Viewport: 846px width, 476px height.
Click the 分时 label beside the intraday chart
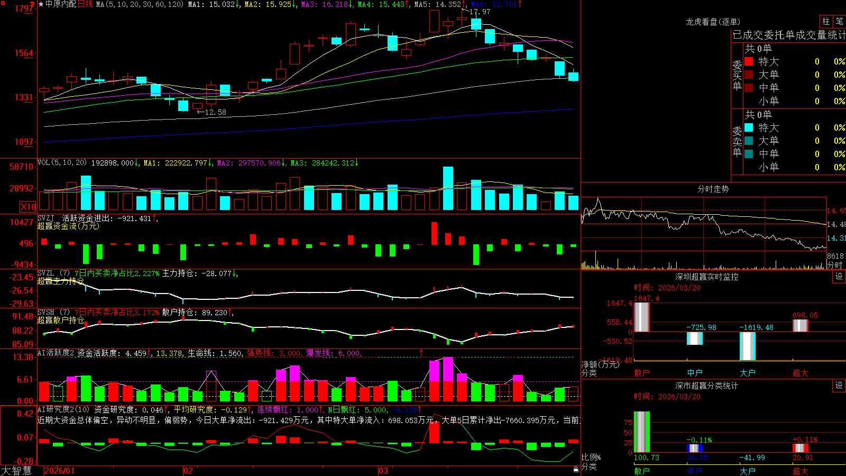[835, 265]
